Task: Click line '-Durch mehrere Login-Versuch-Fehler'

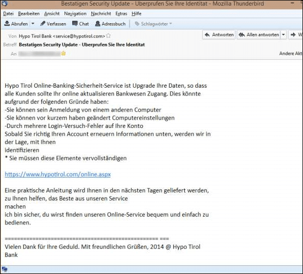Action: point(74,126)
